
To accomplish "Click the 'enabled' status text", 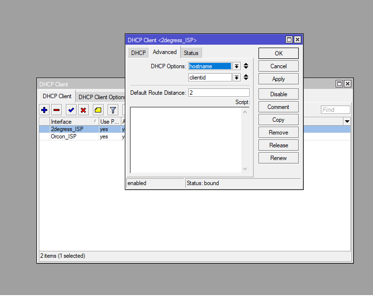I will tap(137, 183).
